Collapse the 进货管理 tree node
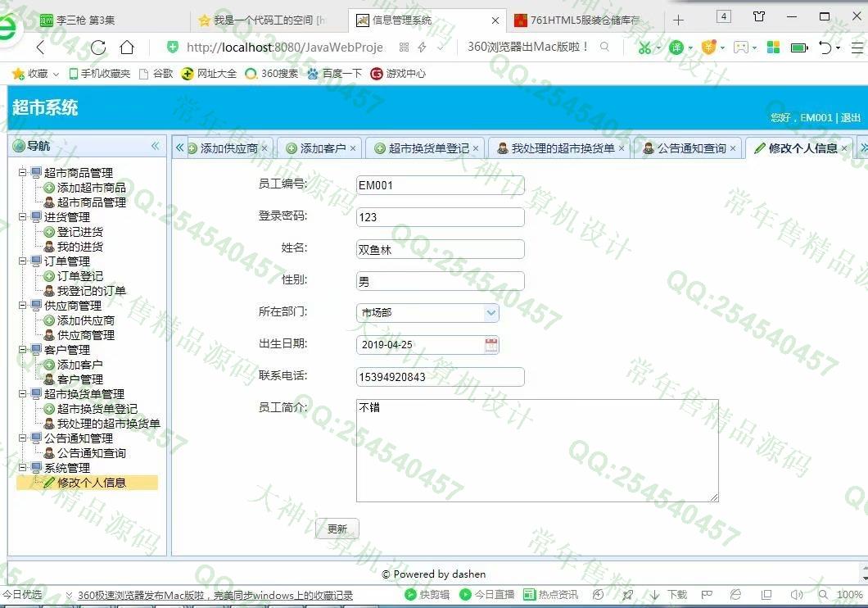 tap(22, 216)
